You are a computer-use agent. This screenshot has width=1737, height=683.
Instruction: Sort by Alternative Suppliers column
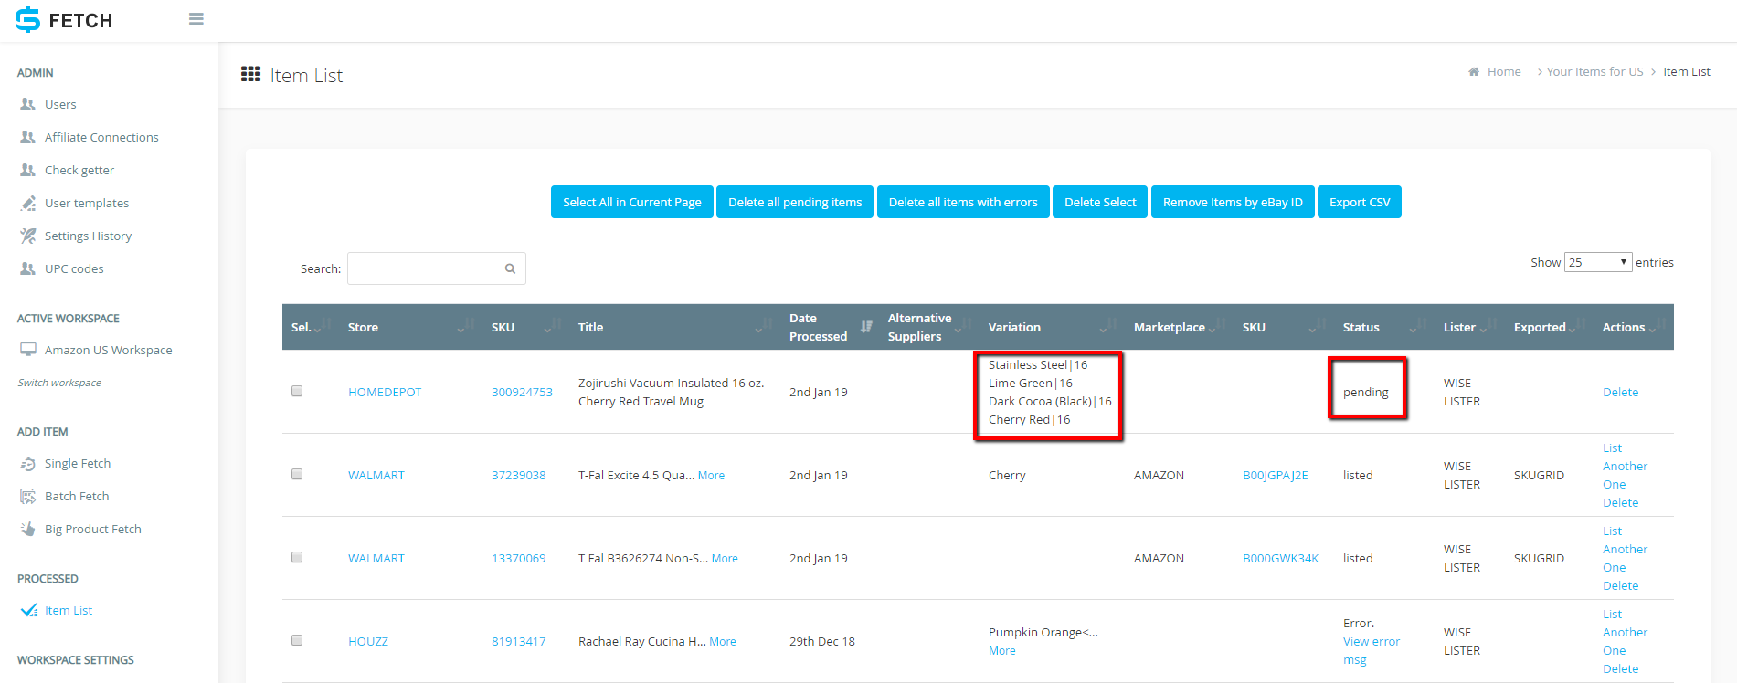pos(928,327)
